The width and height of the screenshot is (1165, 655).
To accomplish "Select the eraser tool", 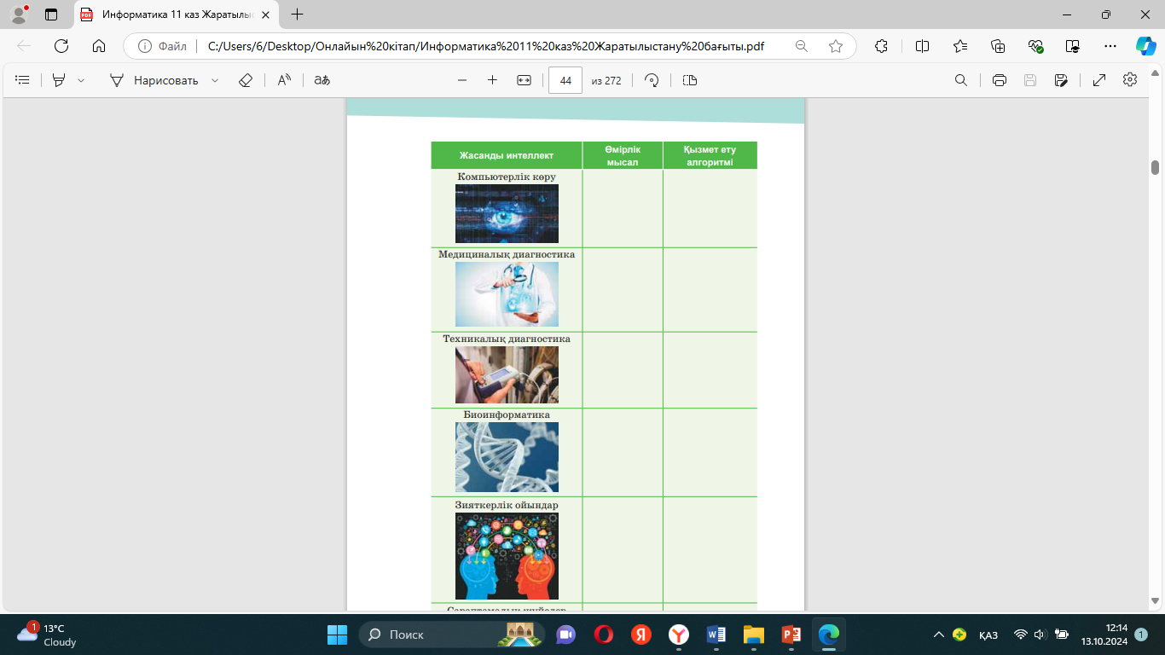I will (x=246, y=80).
